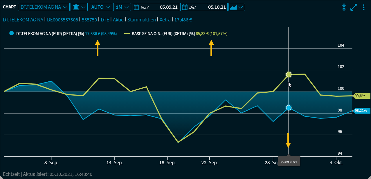Click the blue DT.TELEKOM legend dot
Viewport: 371px width, 179px height.
click(x=12, y=33)
